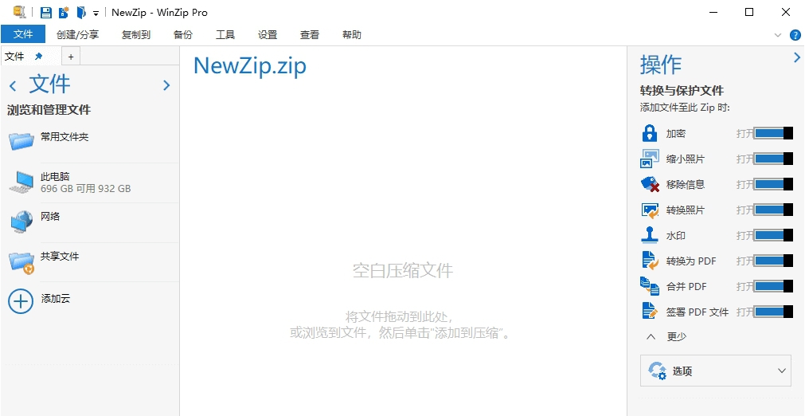Screen dimensions: 805x416
Task: Select the 网络 label
Action: [50, 216]
